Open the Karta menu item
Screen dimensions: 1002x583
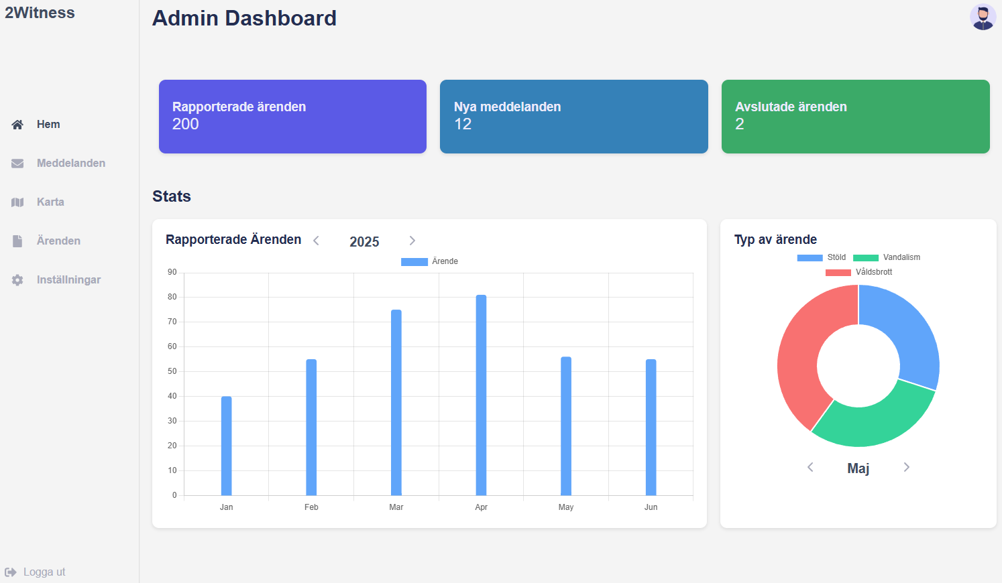point(50,202)
